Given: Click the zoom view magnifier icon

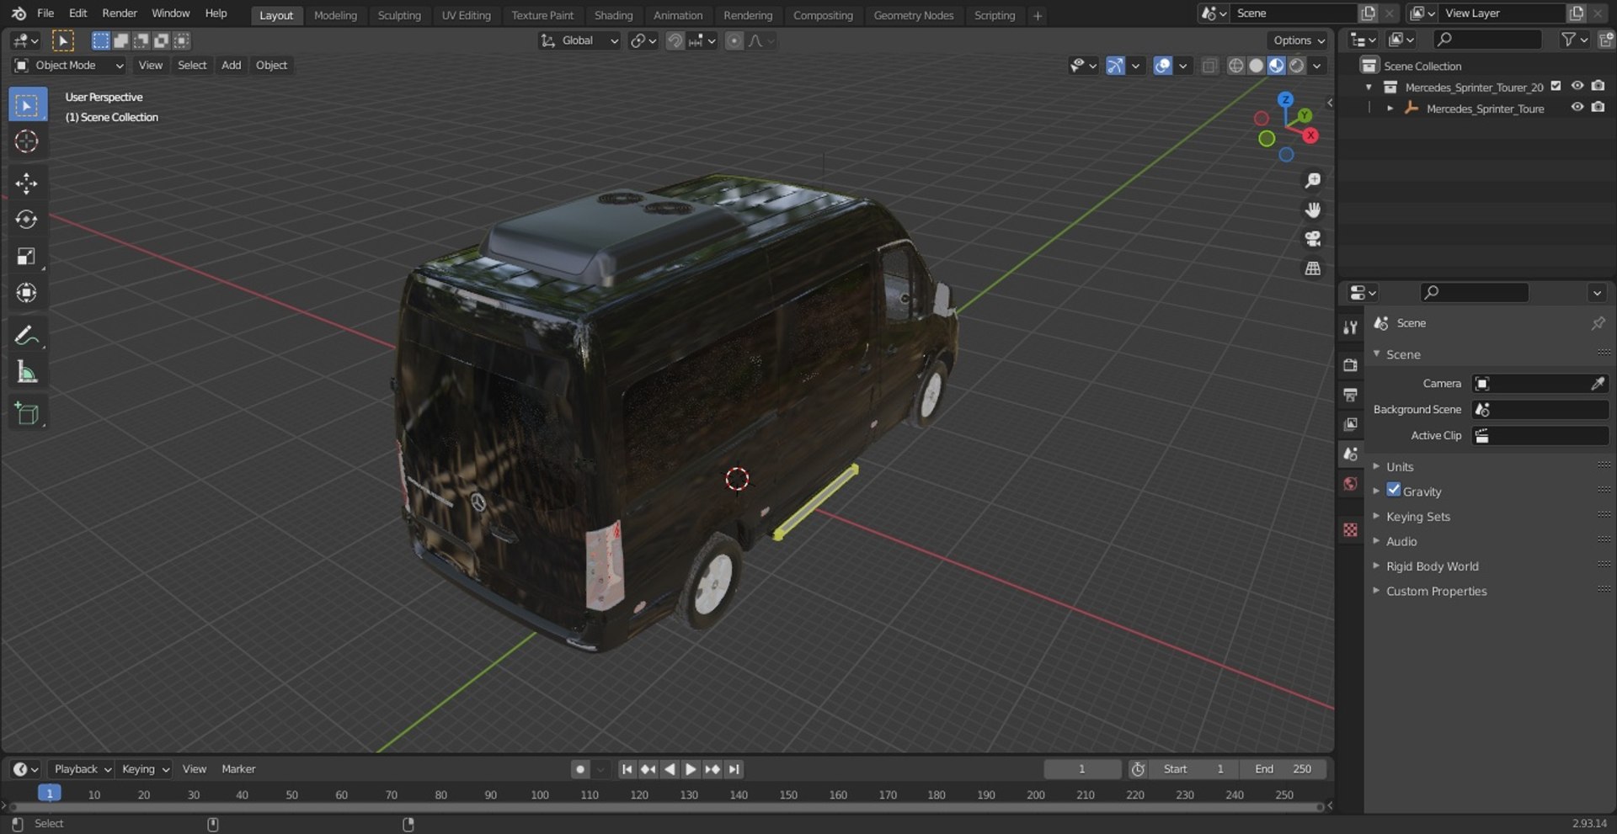Looking at the screenshot, I should 1312,180.
